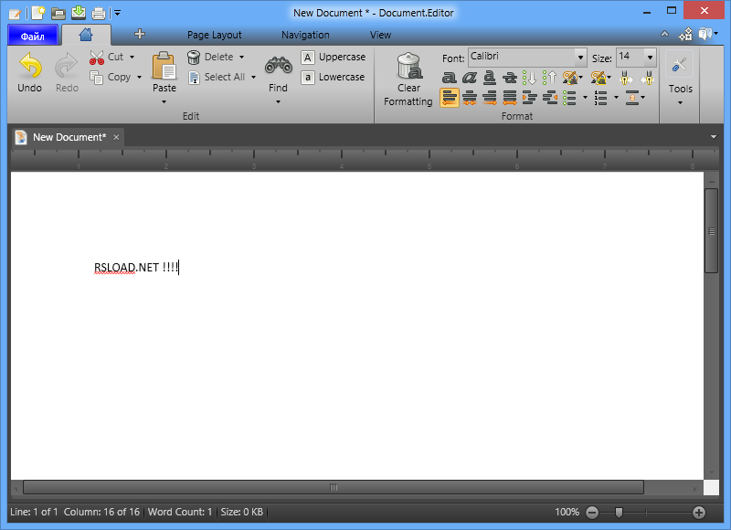Click the bulleted list icon

tap(569, 98)
